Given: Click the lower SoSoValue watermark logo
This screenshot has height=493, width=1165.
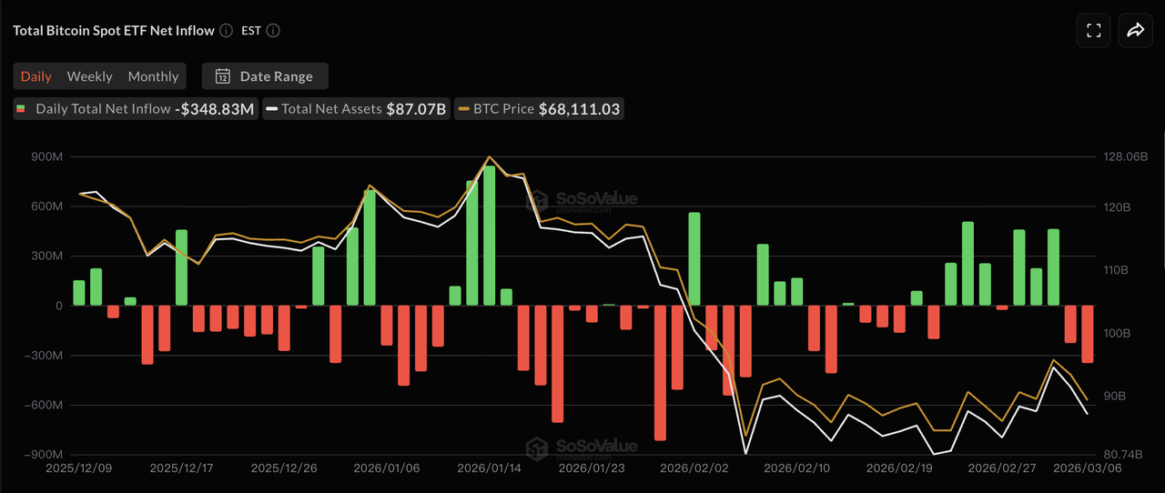Looking at the screenshot, I should pyautogui.click(x=538, y=447).
